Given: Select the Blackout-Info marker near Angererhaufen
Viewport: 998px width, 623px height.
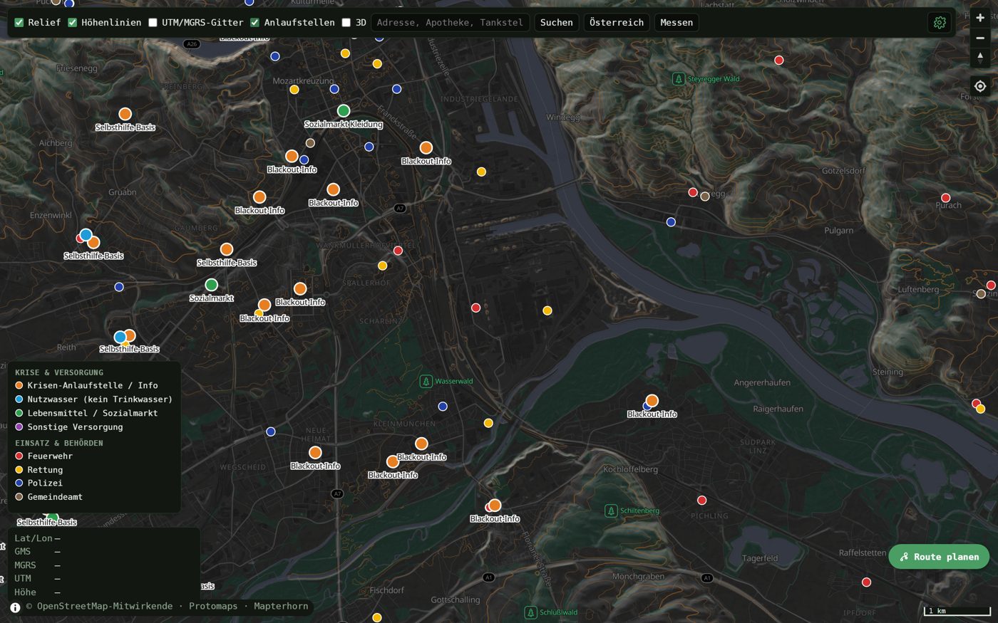Looking at the screenshot, I should click(652, 401).
